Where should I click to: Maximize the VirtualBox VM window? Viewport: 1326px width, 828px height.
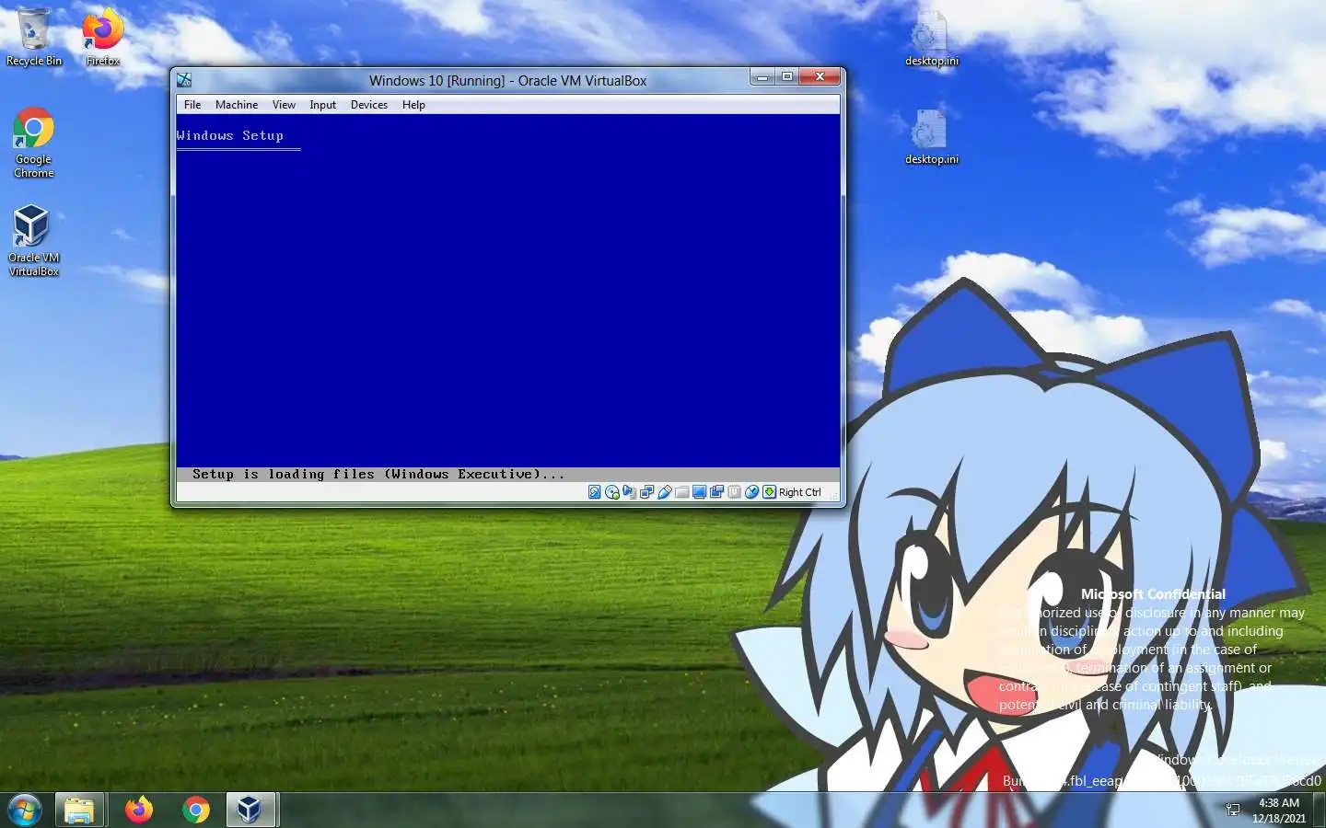pos(787,77)
